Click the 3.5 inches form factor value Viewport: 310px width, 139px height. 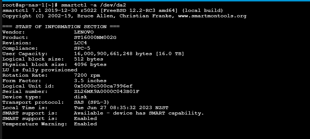tap(90, 81)
